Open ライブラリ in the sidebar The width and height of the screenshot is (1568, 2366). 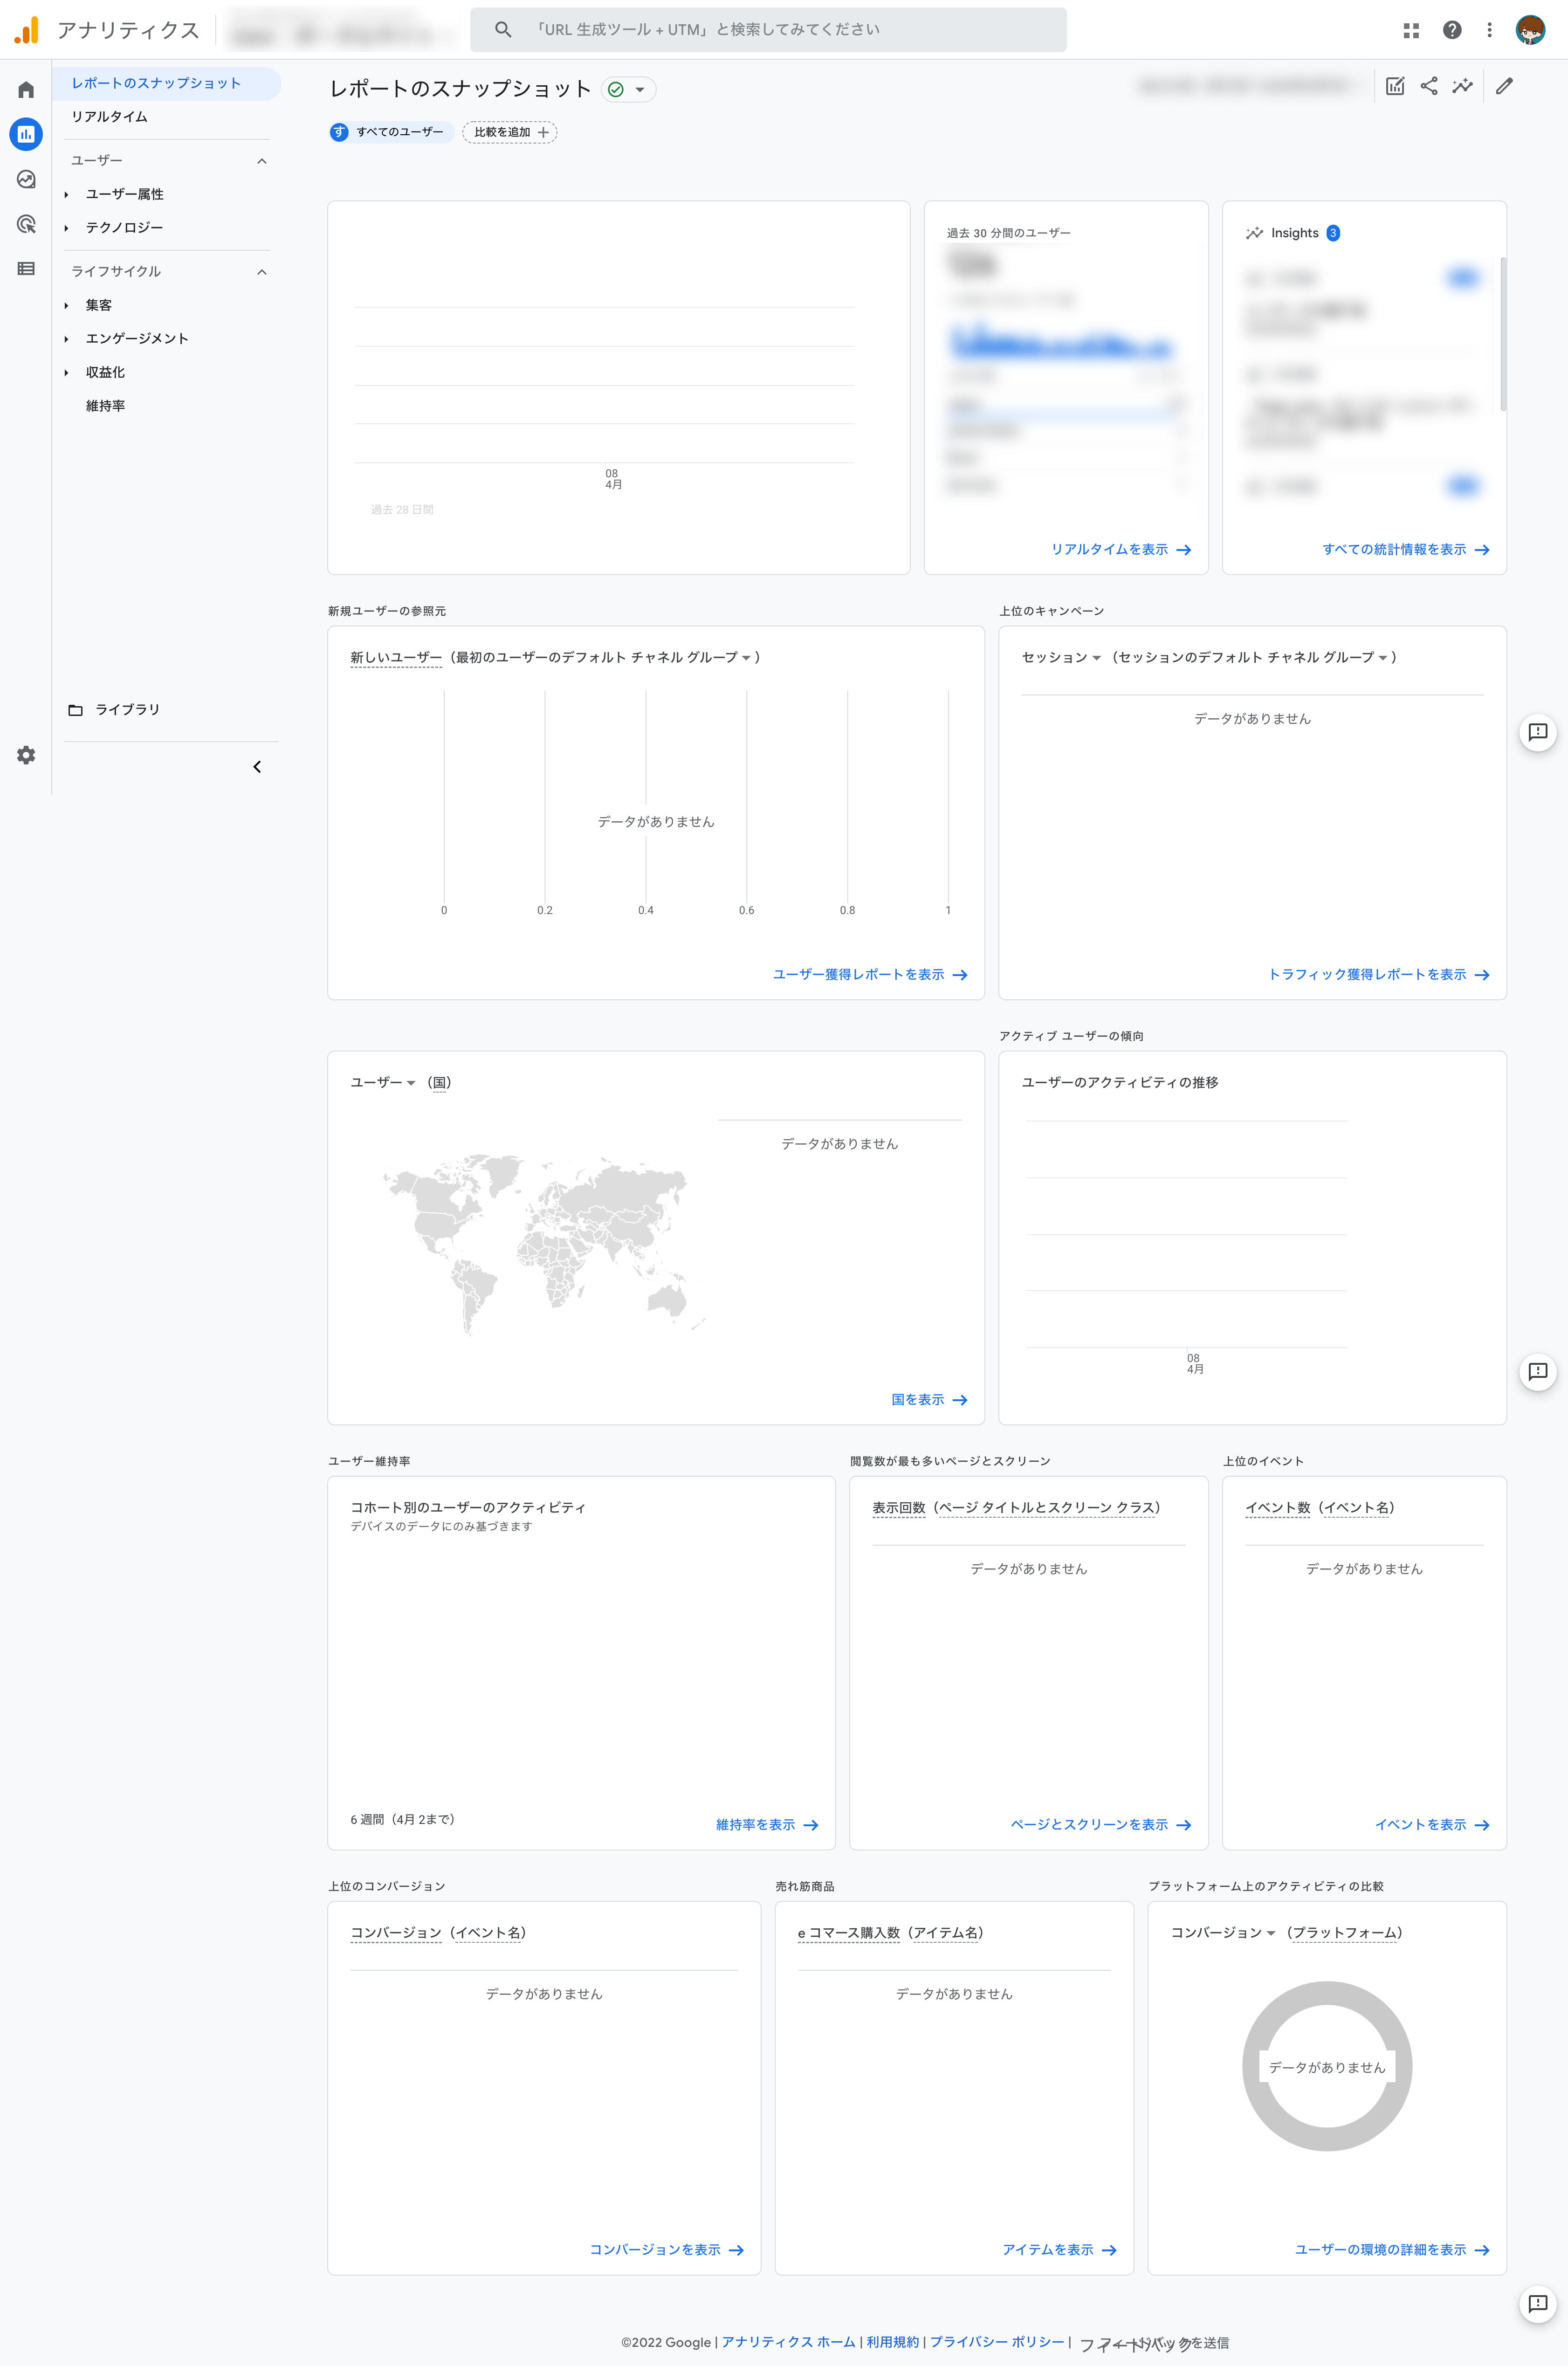pyautogui.click(x=127, y=710)
